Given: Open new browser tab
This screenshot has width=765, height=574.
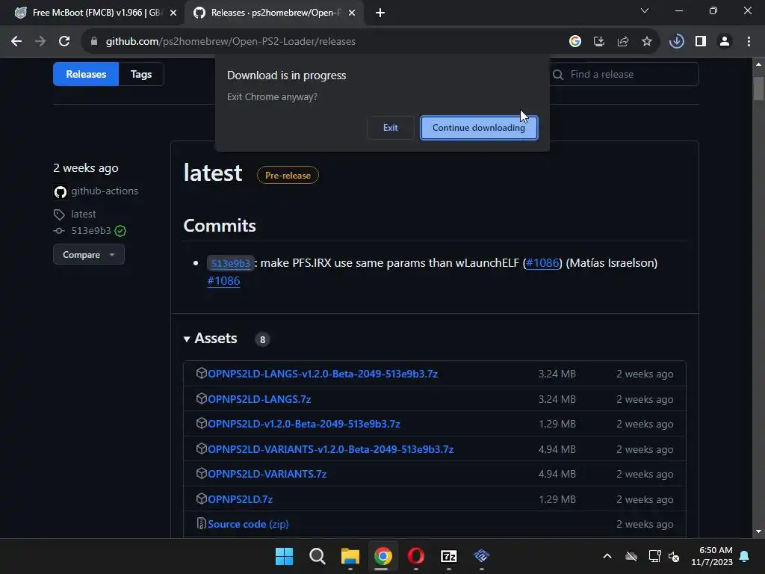Looking at the screenshot, I should tap(380, 13).
